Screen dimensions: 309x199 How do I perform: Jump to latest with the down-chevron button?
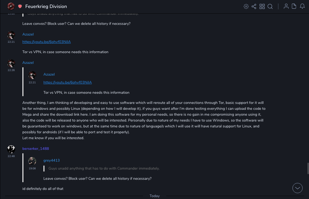point(298,188)
